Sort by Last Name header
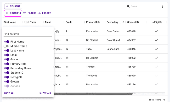Viewport: 170px width, 102px height. tap(30, 22)
